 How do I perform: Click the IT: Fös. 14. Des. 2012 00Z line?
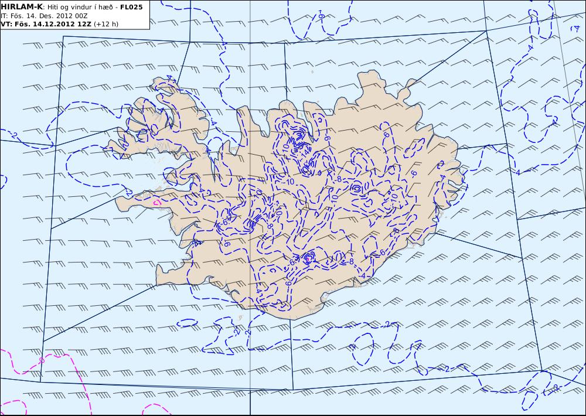44,16
